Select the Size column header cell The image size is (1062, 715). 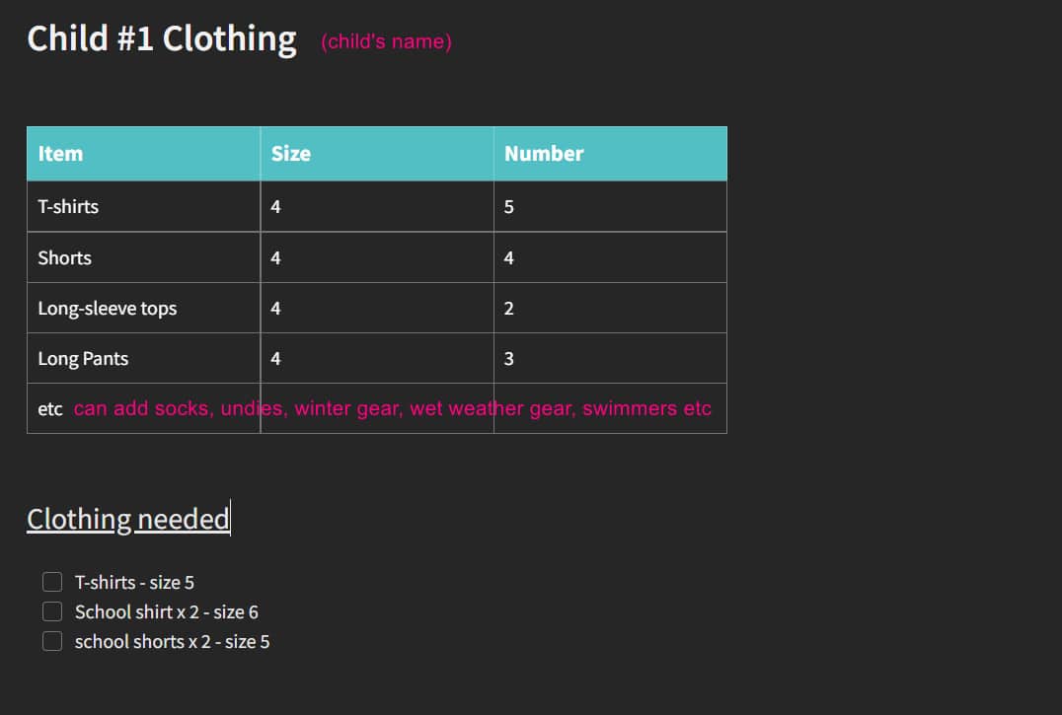point(377,154)
